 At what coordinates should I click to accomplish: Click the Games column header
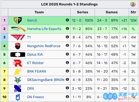(112, 12)
